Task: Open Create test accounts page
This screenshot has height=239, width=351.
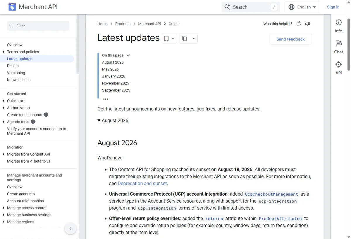Action: coord(25,115)
